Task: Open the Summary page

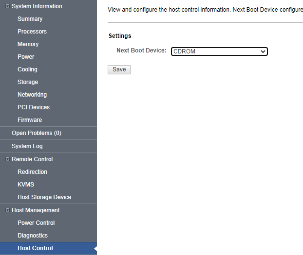Action: tap(30, 19)
